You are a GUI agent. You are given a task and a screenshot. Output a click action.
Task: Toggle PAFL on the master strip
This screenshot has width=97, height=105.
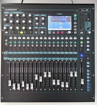(x=82, y=45)
